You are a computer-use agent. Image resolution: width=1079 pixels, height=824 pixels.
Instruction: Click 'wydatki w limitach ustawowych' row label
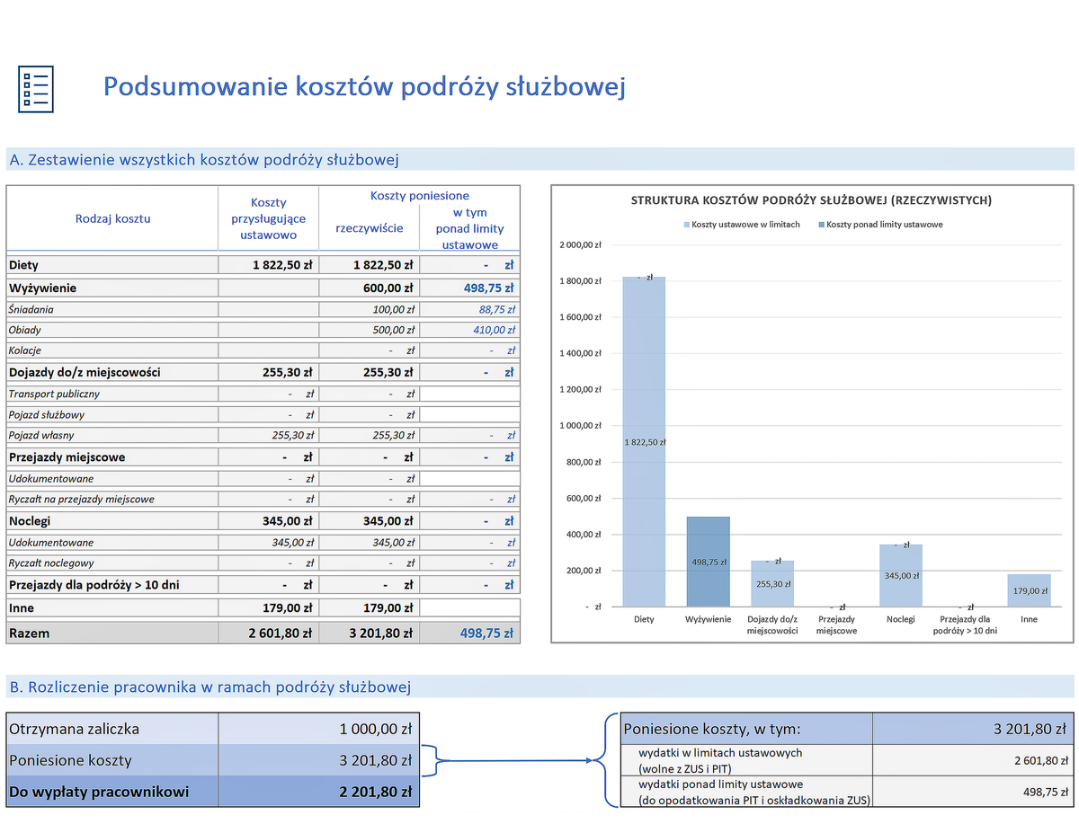(x=719, y=760)
